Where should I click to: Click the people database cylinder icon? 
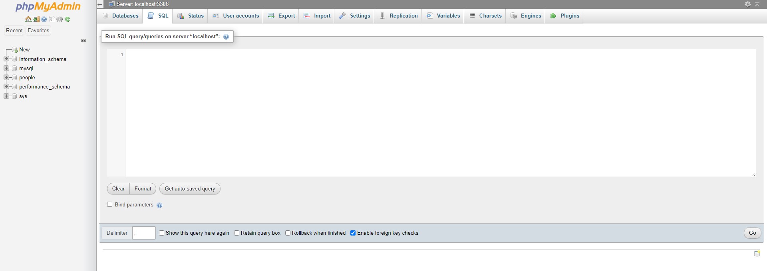[15, 78]
